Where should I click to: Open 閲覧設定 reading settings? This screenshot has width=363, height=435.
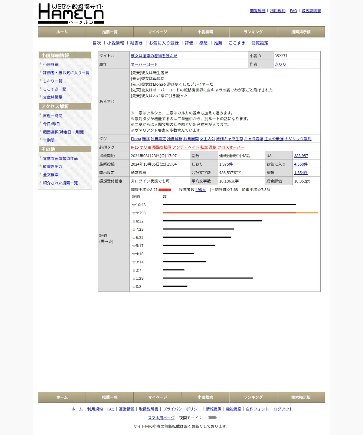(x=260, y=43)
